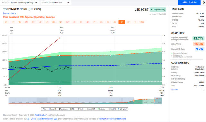Viewport: 206px width, 122px height.
Task: Open the Portfolio No Portfolio dropdown
Action: [56, 2]
